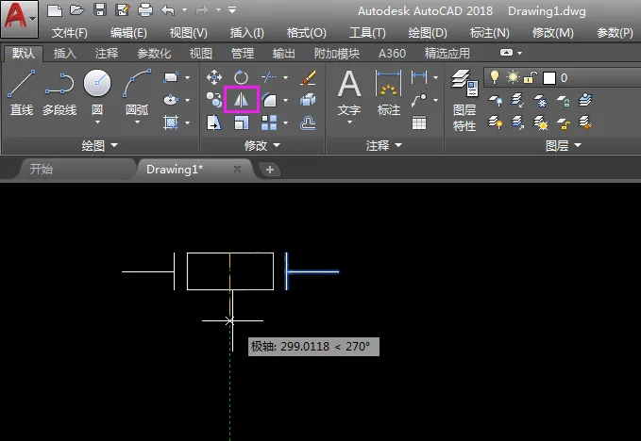Select the Mirror tool in Modify panel
641x441 pixels.
[x=242, y=98]
